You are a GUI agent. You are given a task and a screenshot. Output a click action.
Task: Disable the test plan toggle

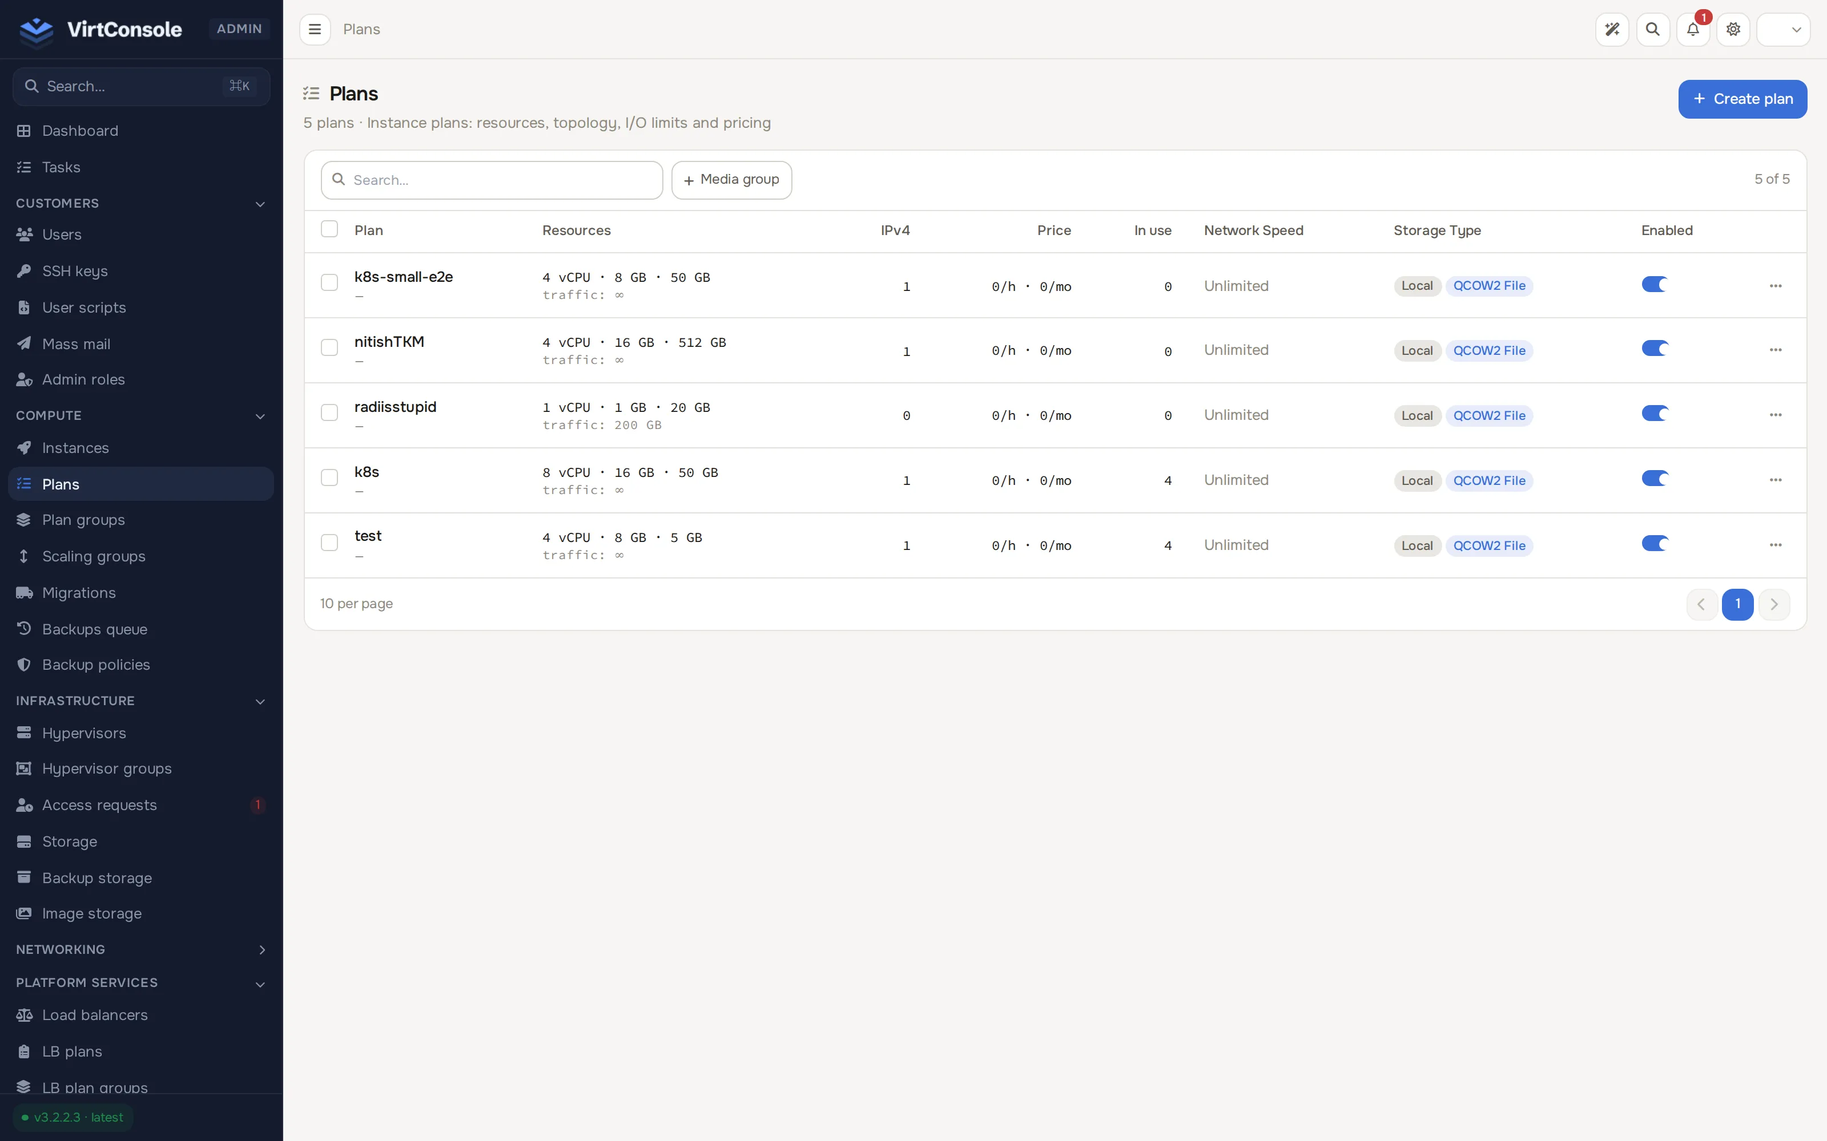coord(1654,543)
